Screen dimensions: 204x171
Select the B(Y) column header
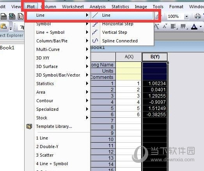(155, 57)
